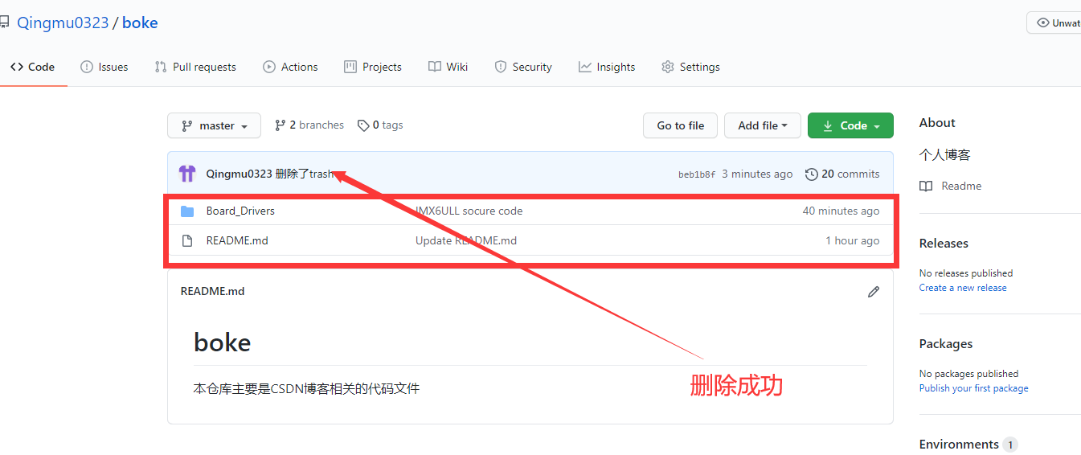Viewport: 1081px width, 455px height.
Task: Open the Actions tab
Action: [x=290, y=67]
